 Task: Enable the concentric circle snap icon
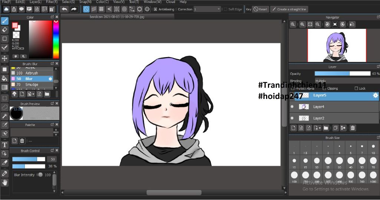coord(124,9)
